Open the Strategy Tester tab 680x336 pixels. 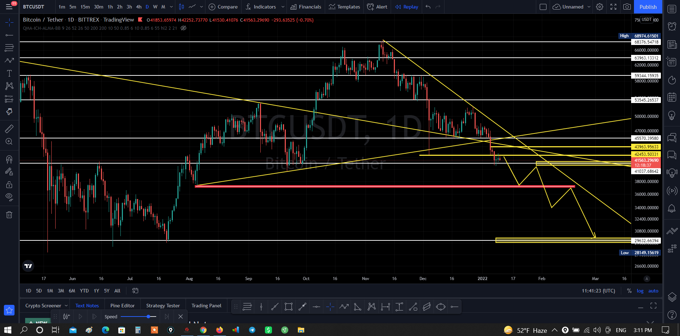163,306
